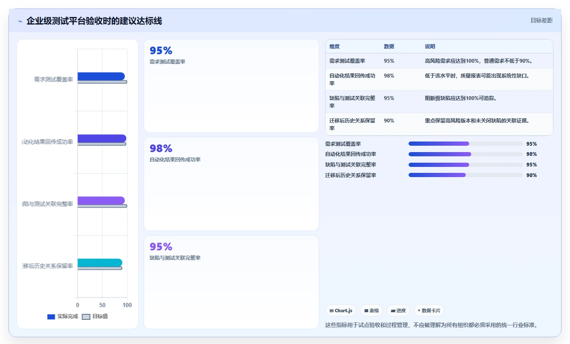570x344 pixels.
Task: Open the 98% 自动化结果回传成功率 data card
Action: [231, 184]
